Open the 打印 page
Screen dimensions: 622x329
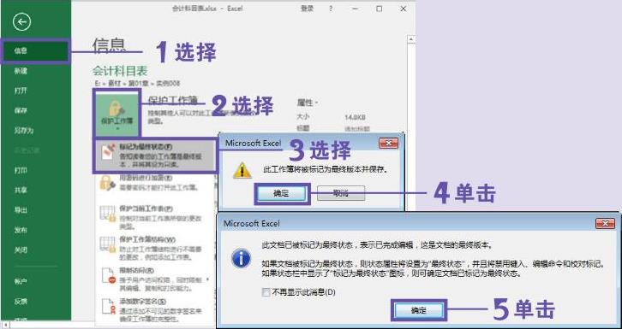21,170
